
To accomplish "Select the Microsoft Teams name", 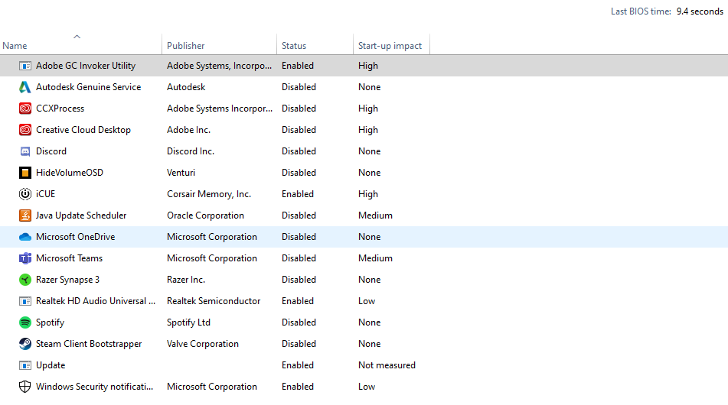I will pyautogui.click(x=69, y=258).
